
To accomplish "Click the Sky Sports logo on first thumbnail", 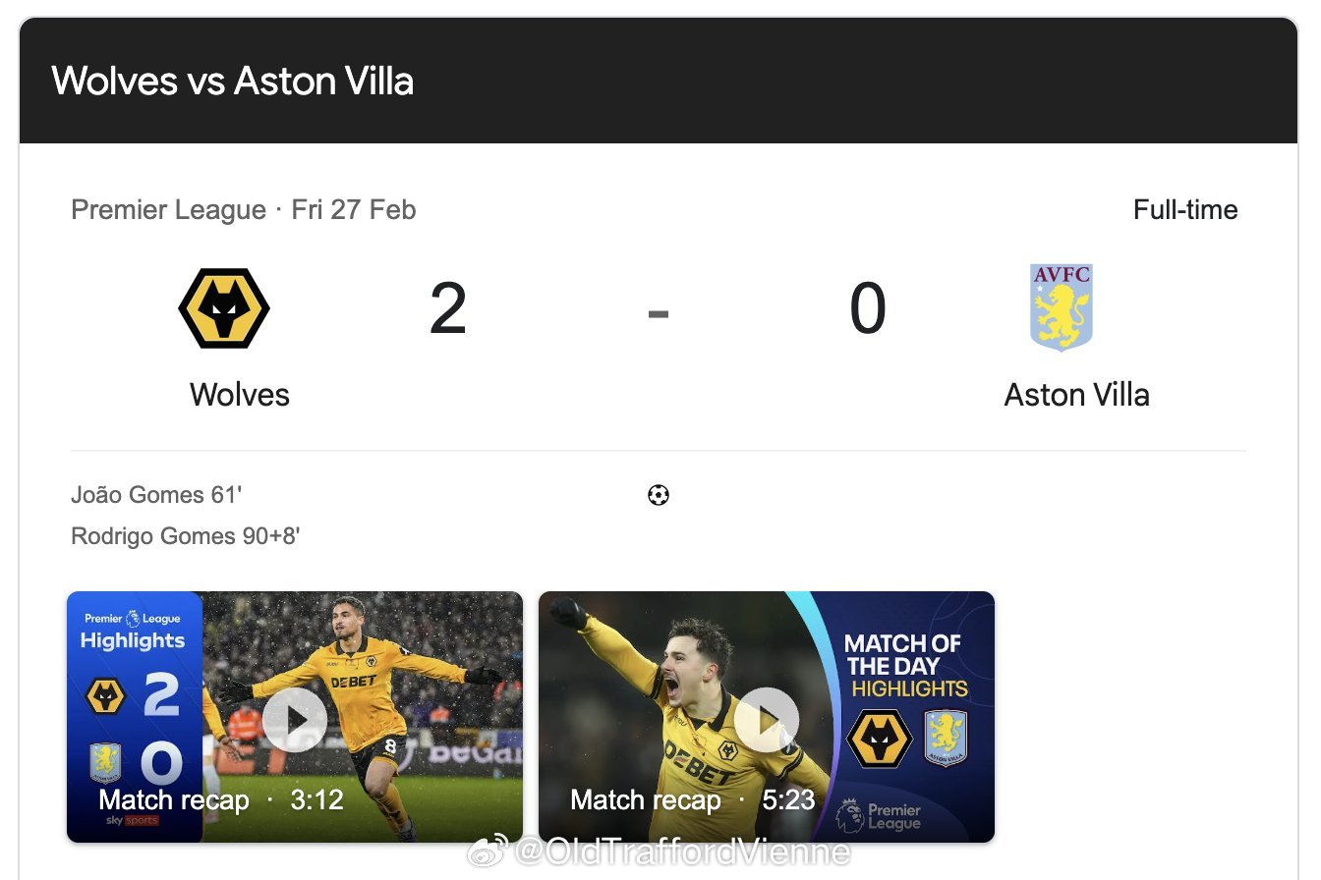I will (x=132, y=820).
